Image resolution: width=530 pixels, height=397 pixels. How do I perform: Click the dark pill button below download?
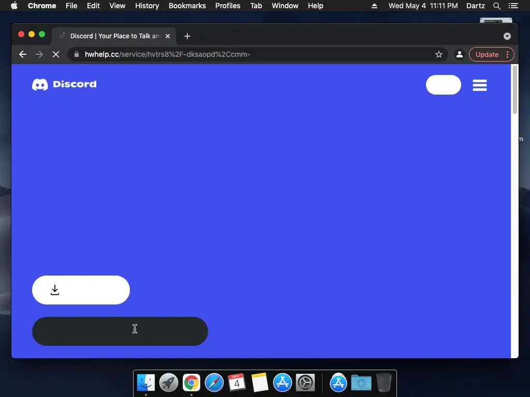pos(120,331)
